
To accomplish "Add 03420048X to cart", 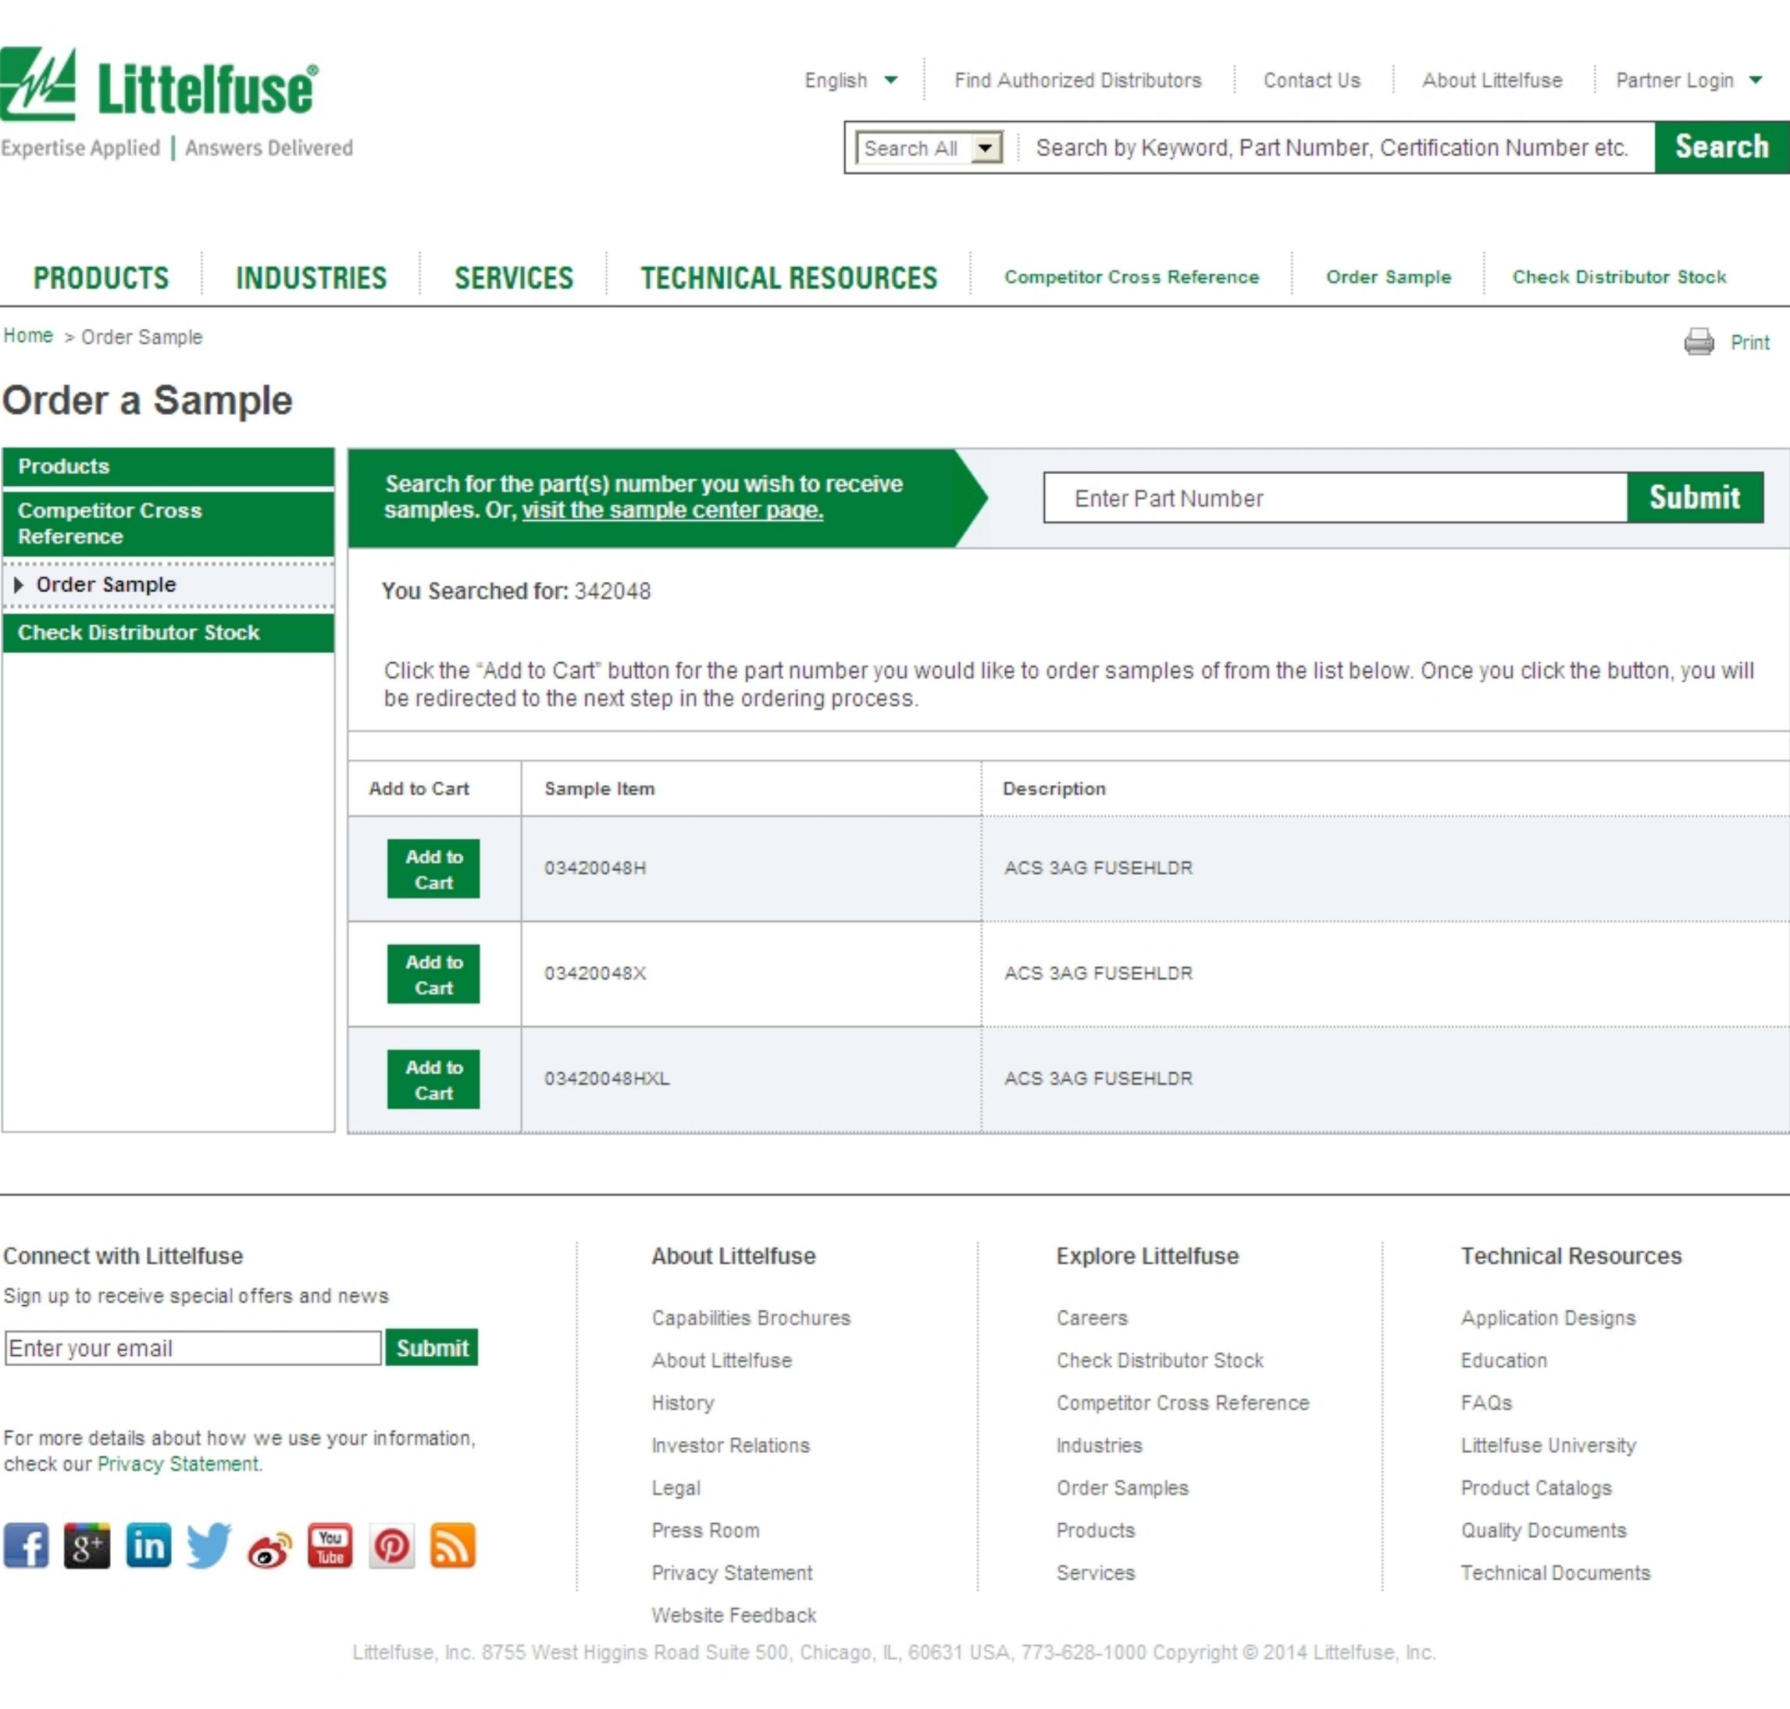I will (433, 974).
